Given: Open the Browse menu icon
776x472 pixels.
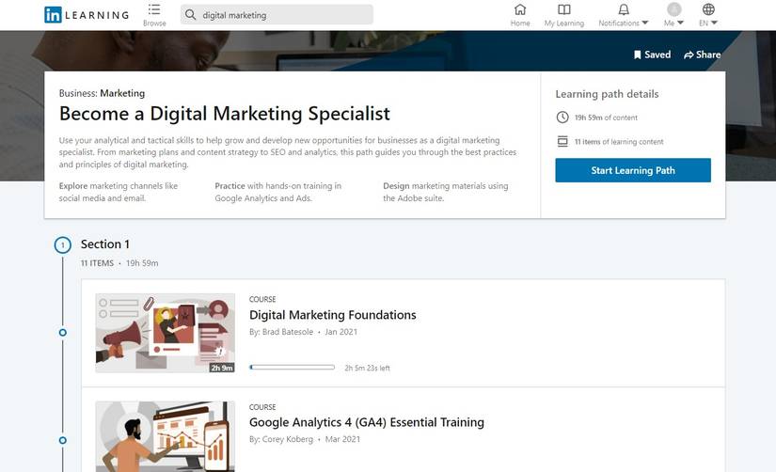Looking at the screenshot, I should [x=154, y=10].
